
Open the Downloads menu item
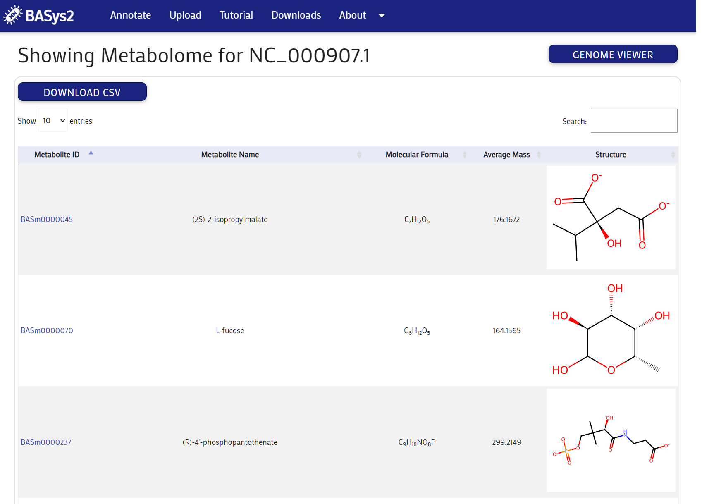coord(296,15)
